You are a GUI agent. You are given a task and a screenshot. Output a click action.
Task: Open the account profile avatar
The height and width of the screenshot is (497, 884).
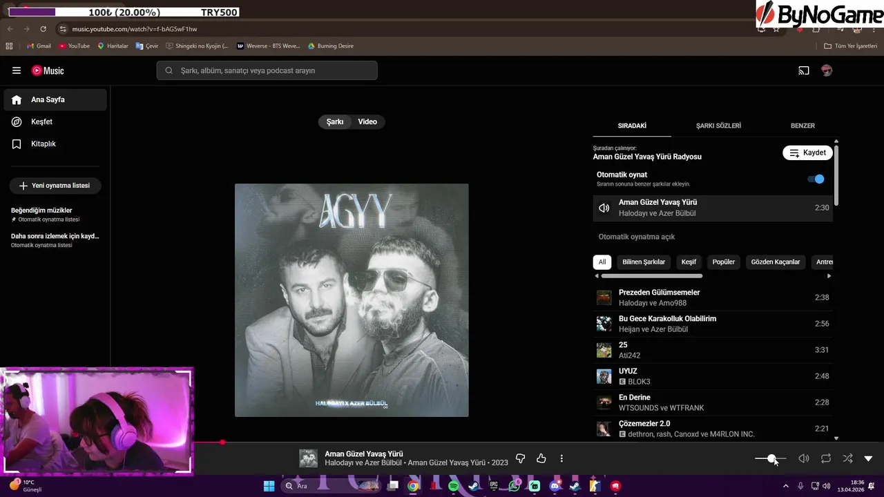point(826,70)
